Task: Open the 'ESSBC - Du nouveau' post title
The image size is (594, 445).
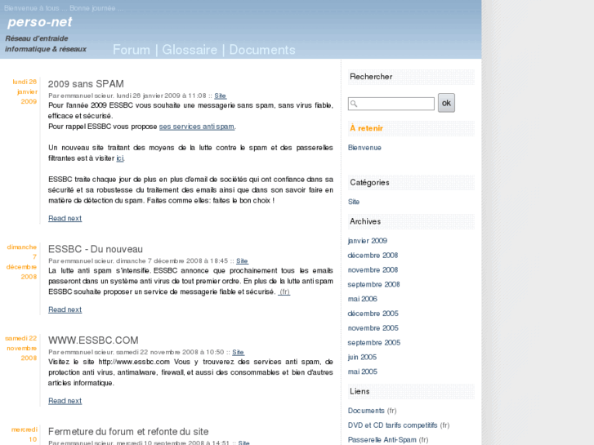Action: point(96,249)
